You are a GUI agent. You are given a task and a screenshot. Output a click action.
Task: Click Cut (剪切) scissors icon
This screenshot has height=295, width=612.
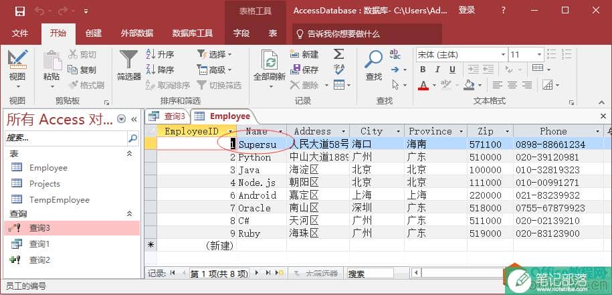tap(73, 55)
